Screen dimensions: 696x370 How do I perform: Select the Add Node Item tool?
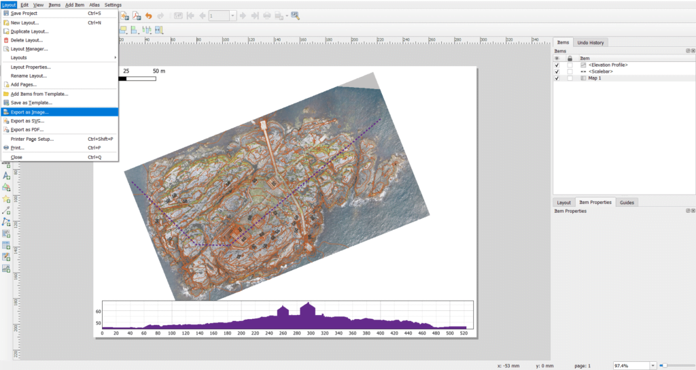coord(6,222)
